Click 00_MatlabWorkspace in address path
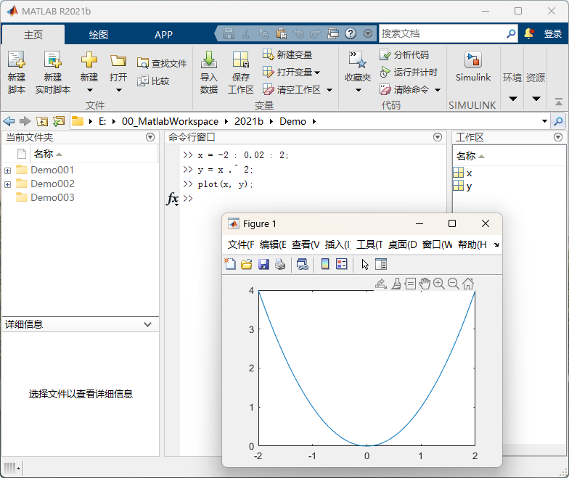 click(170, 121)
